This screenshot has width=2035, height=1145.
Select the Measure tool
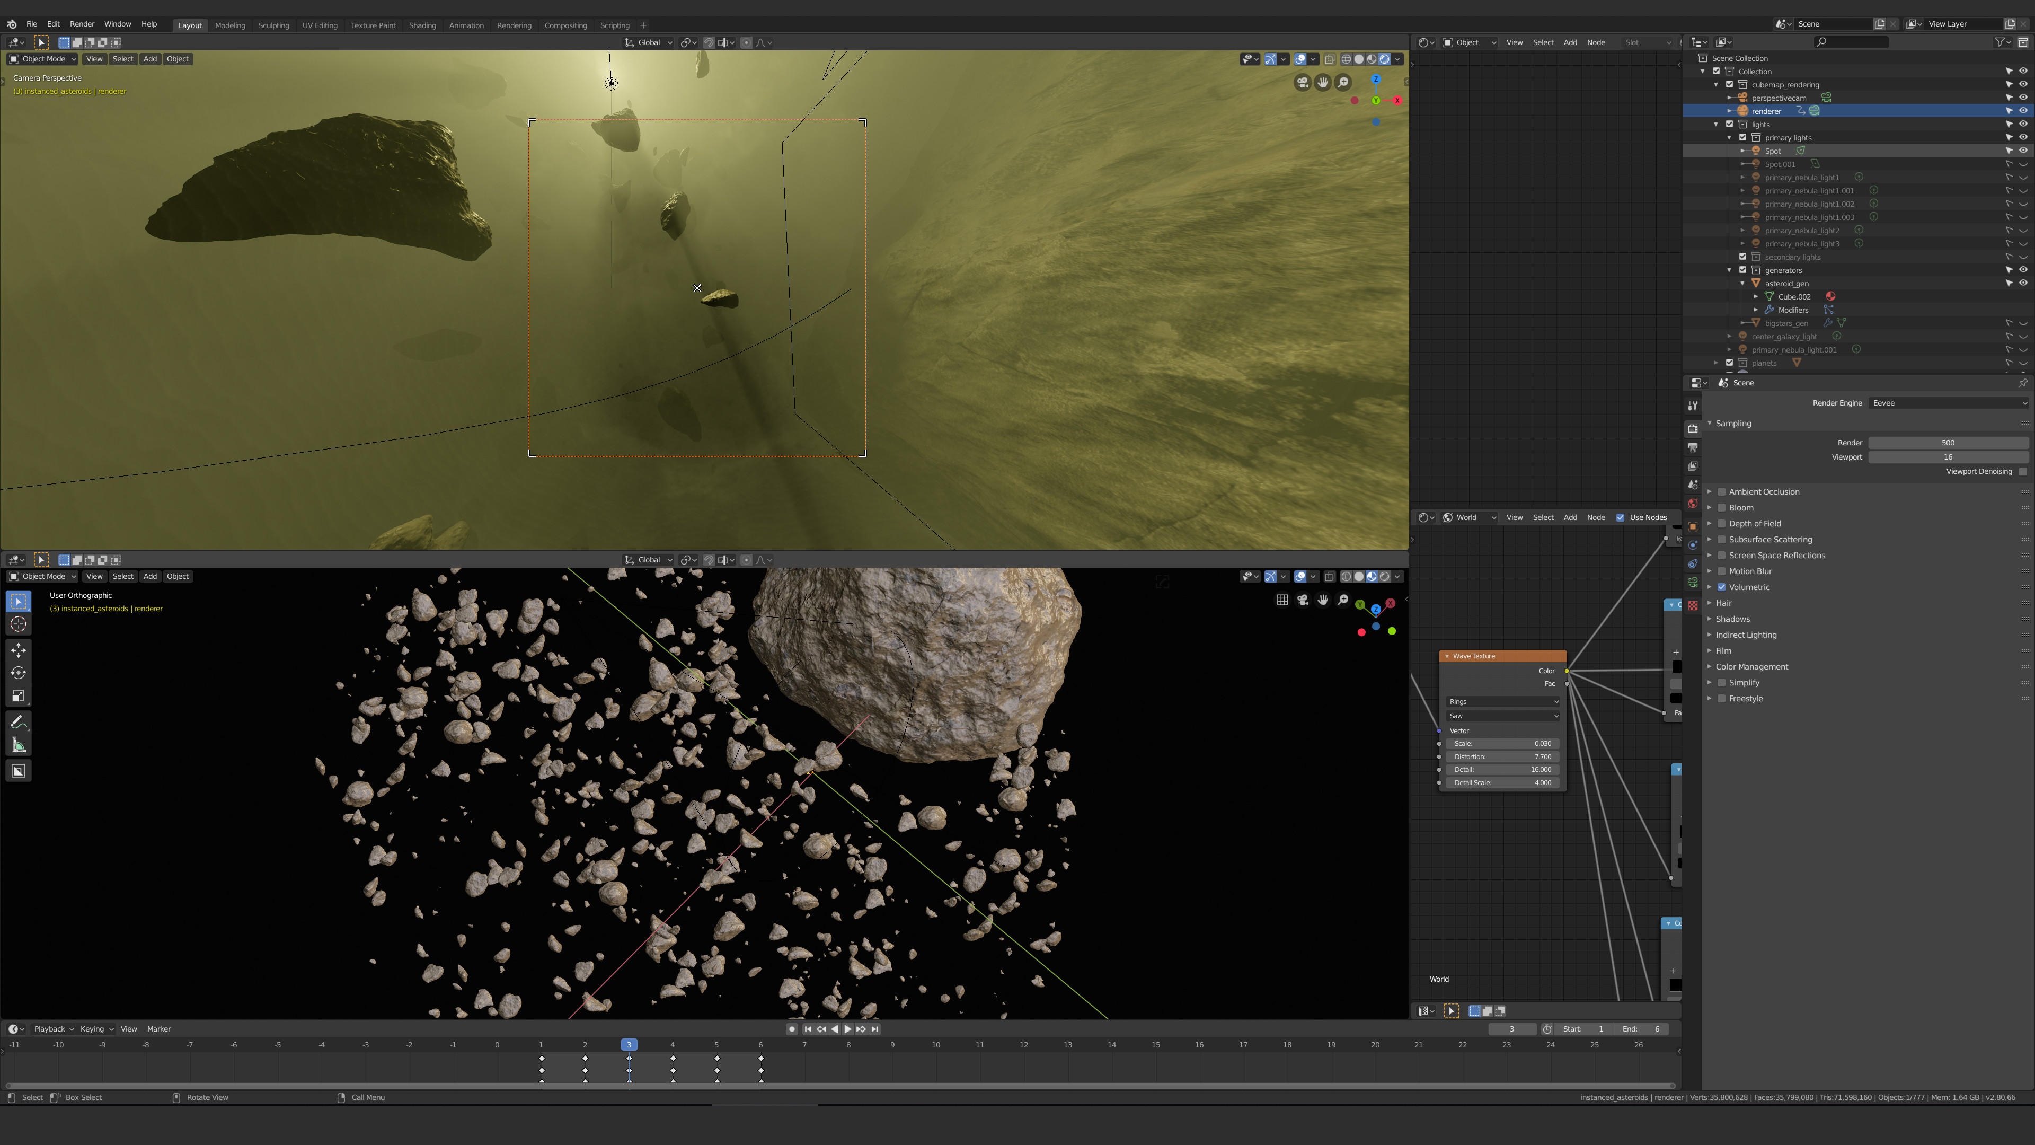pyautogui.click(x=18, y=744)
